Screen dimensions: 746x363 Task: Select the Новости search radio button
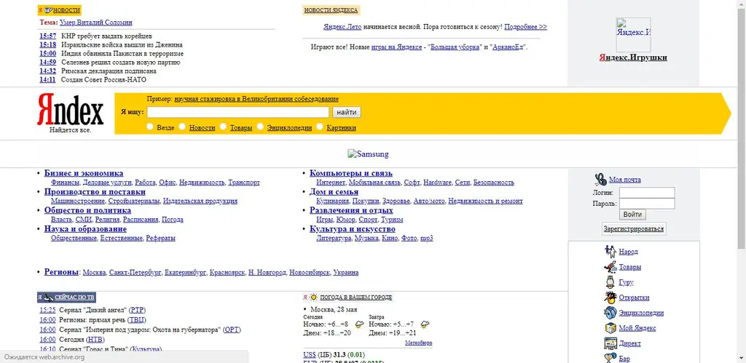pyautogui.click(x=182, y=127)
